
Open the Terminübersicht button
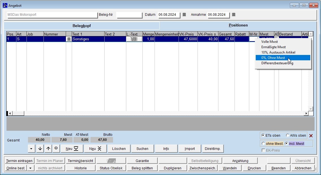(81, 161)
